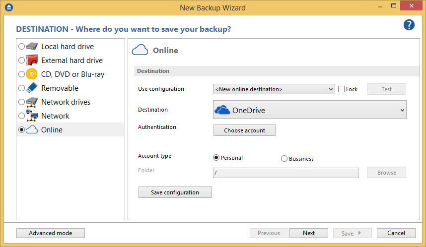Image resolution: width=426 pixels, height=247 pixels.
Task: Select the Network radio button
Action: (21, 116)
